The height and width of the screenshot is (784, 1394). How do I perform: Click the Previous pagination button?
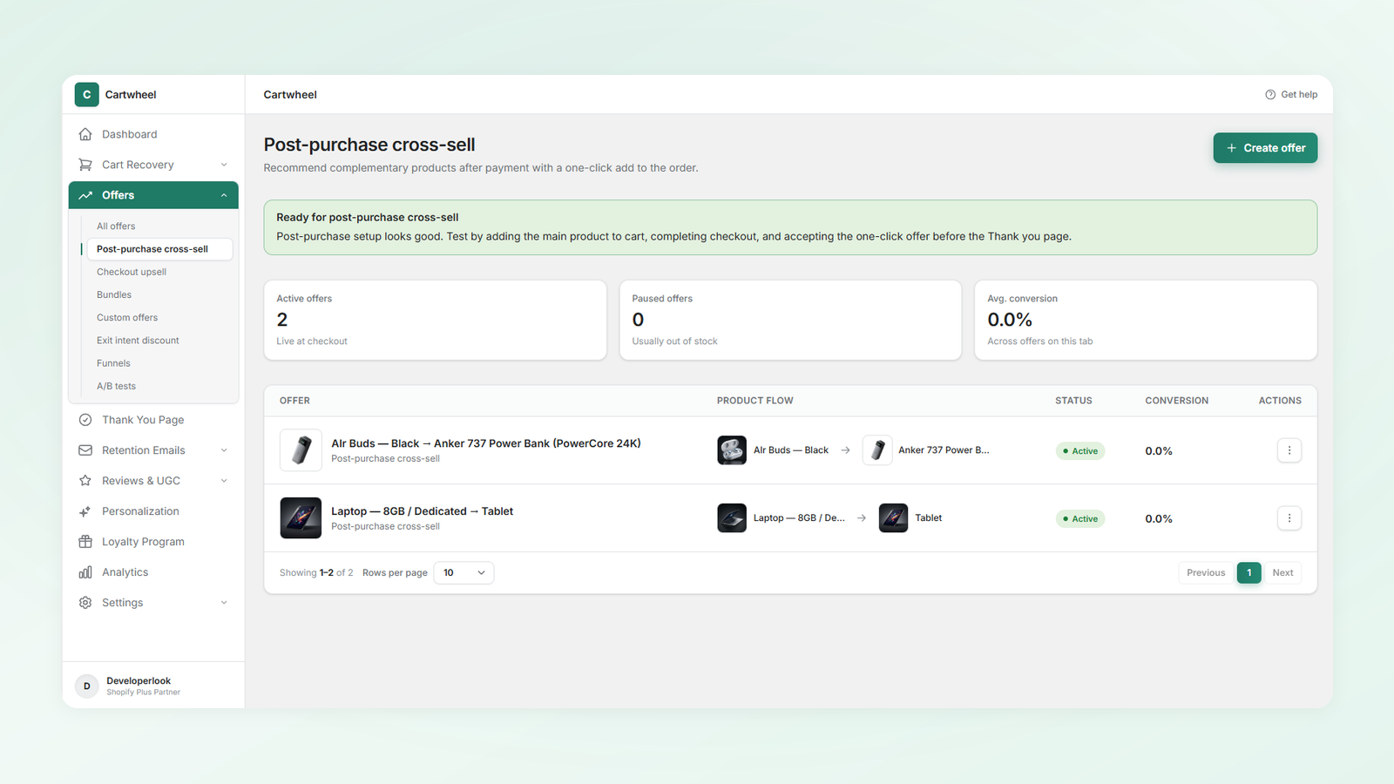click(1206, 572)
